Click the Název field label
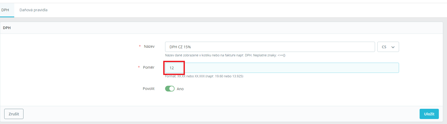Screen dimensions: 447x124 pyautogui.click(x=149, y=46)
